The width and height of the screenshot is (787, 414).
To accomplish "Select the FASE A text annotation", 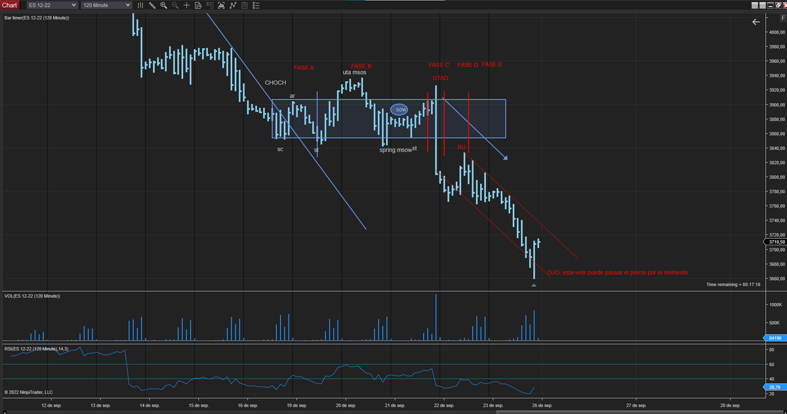I will pyautogui.click(x=304, y=68).
